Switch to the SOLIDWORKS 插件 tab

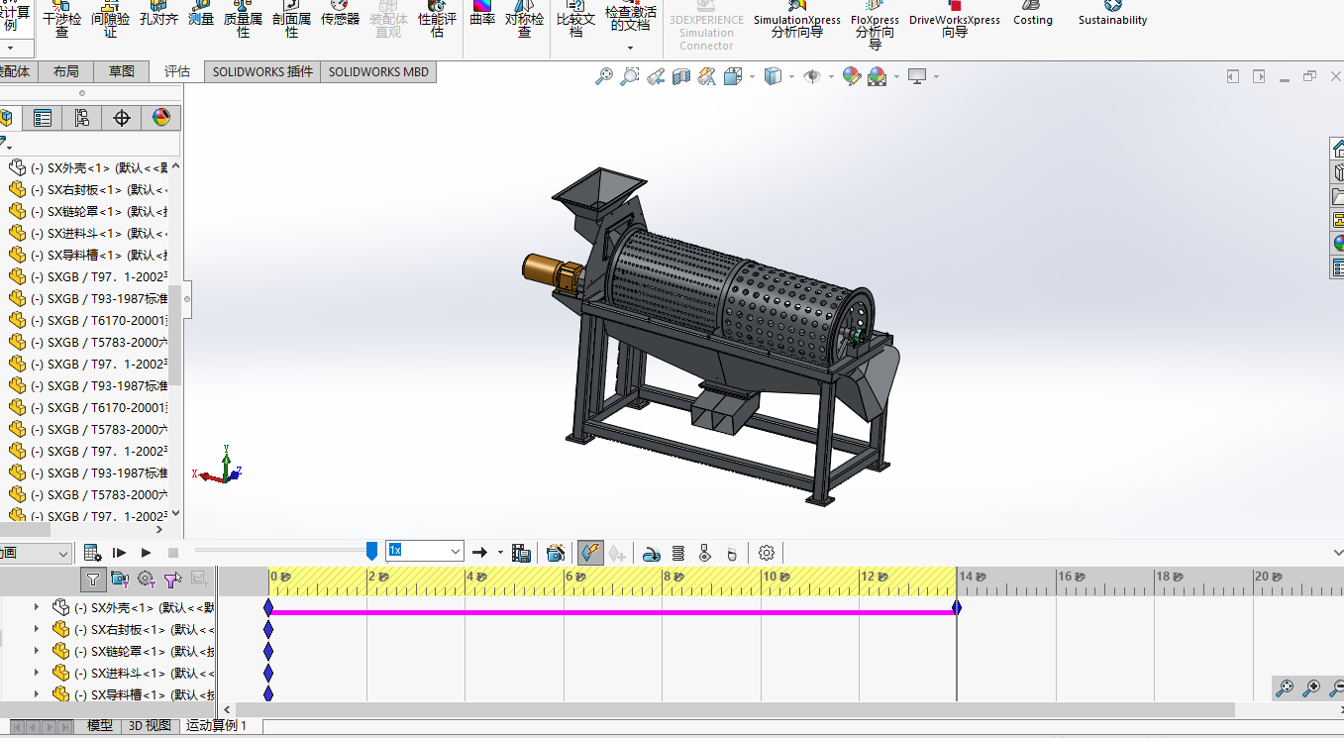[x=262, y=71]
